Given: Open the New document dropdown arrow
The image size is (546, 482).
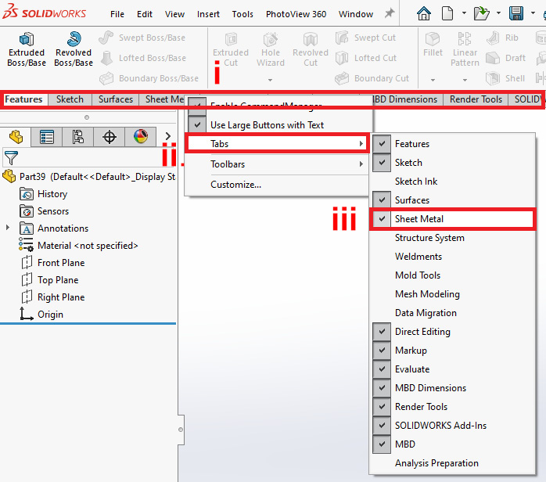Looking at the screenshot, I should pyautogui.click(x=464, y=13).
